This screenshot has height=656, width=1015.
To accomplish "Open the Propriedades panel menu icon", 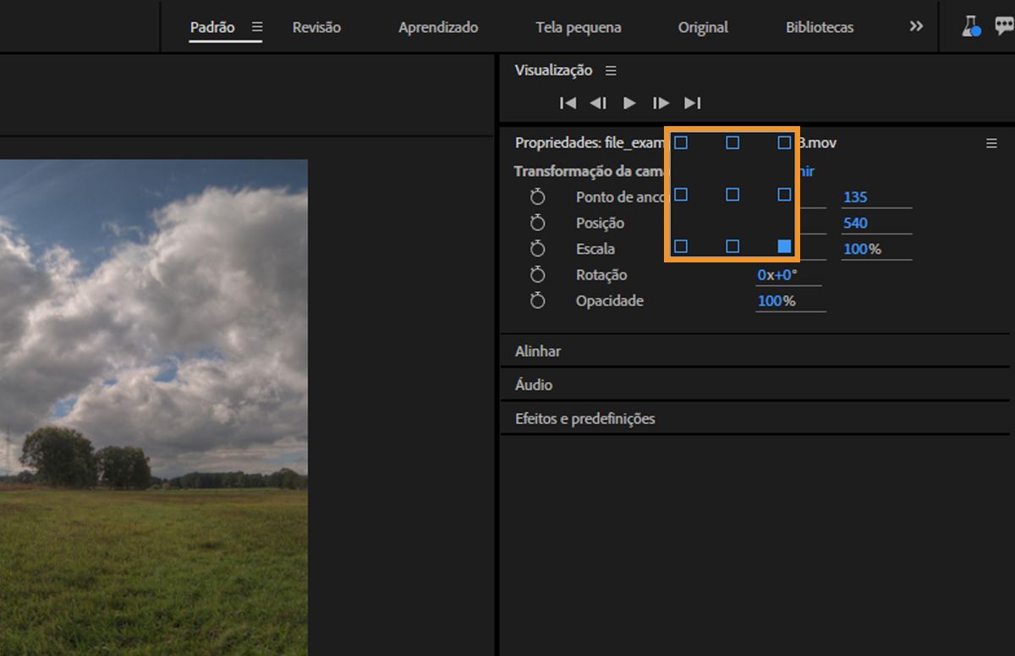I will (991, 144).
